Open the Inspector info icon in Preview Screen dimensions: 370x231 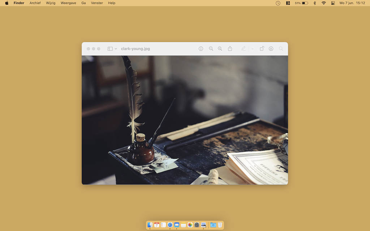coord(201,49)
